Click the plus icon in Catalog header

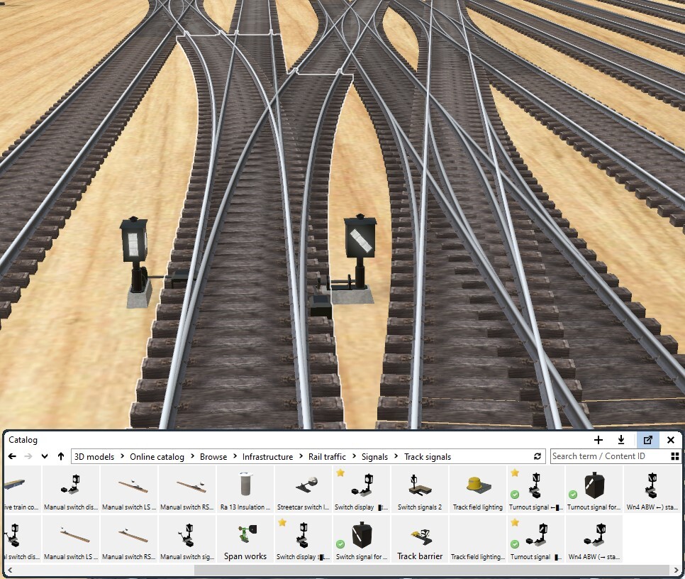pos(598,440)
